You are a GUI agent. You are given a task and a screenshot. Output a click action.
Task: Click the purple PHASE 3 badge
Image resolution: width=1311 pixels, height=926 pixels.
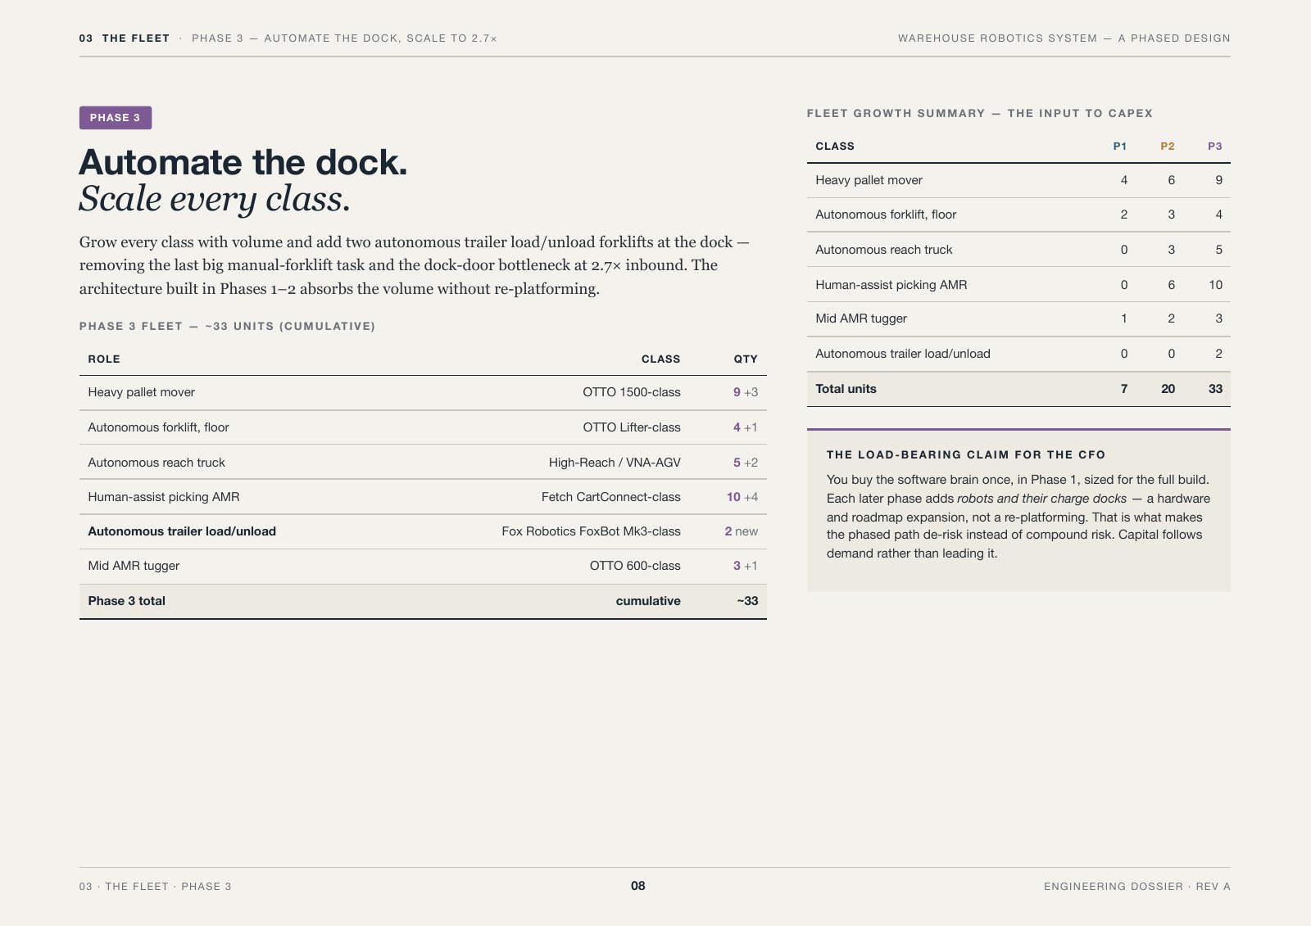click(x=116, y=118)
